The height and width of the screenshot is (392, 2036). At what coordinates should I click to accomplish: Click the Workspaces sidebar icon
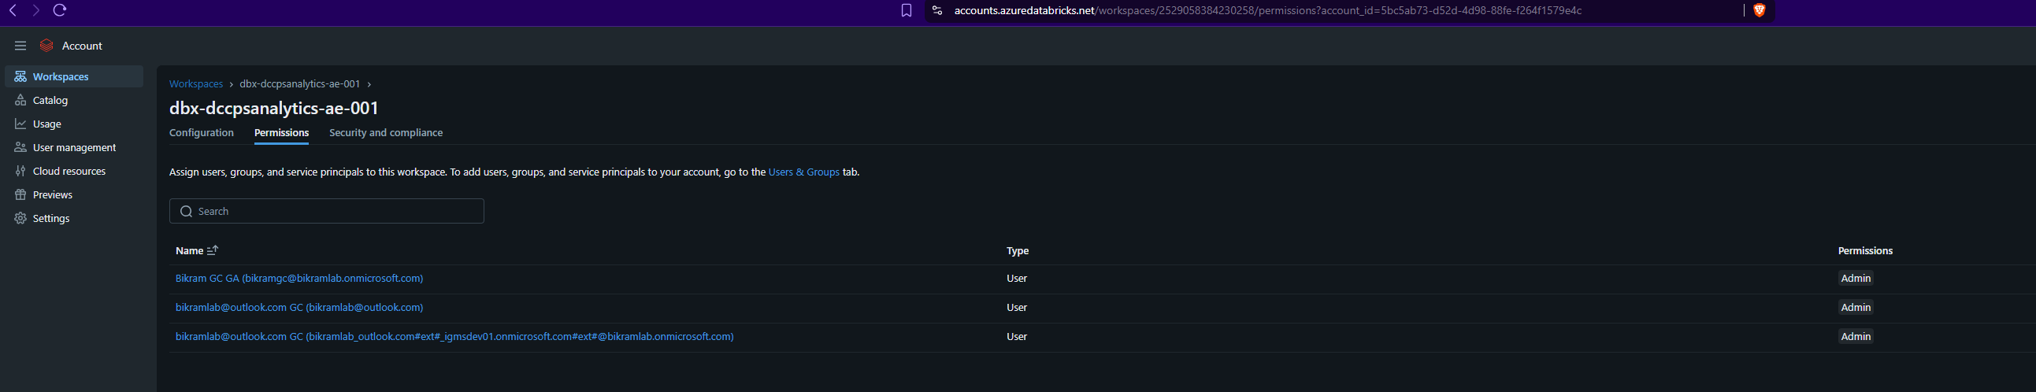point(20,76)
